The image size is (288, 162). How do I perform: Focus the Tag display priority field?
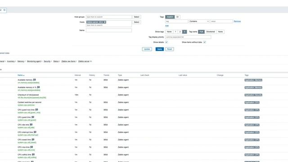tap(188, 37)
